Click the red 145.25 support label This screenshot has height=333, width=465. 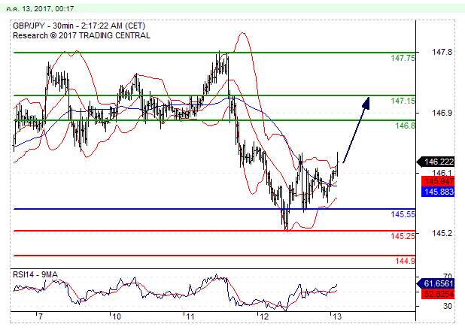pyautogui.click(x=403, y=236)
